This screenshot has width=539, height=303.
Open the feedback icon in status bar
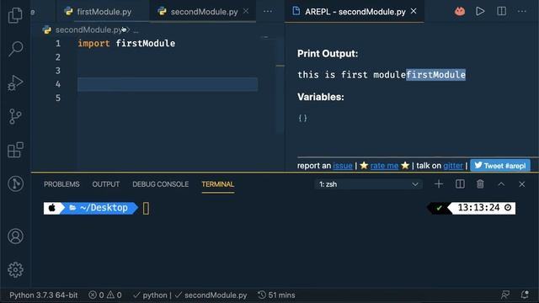pos(505,295)
